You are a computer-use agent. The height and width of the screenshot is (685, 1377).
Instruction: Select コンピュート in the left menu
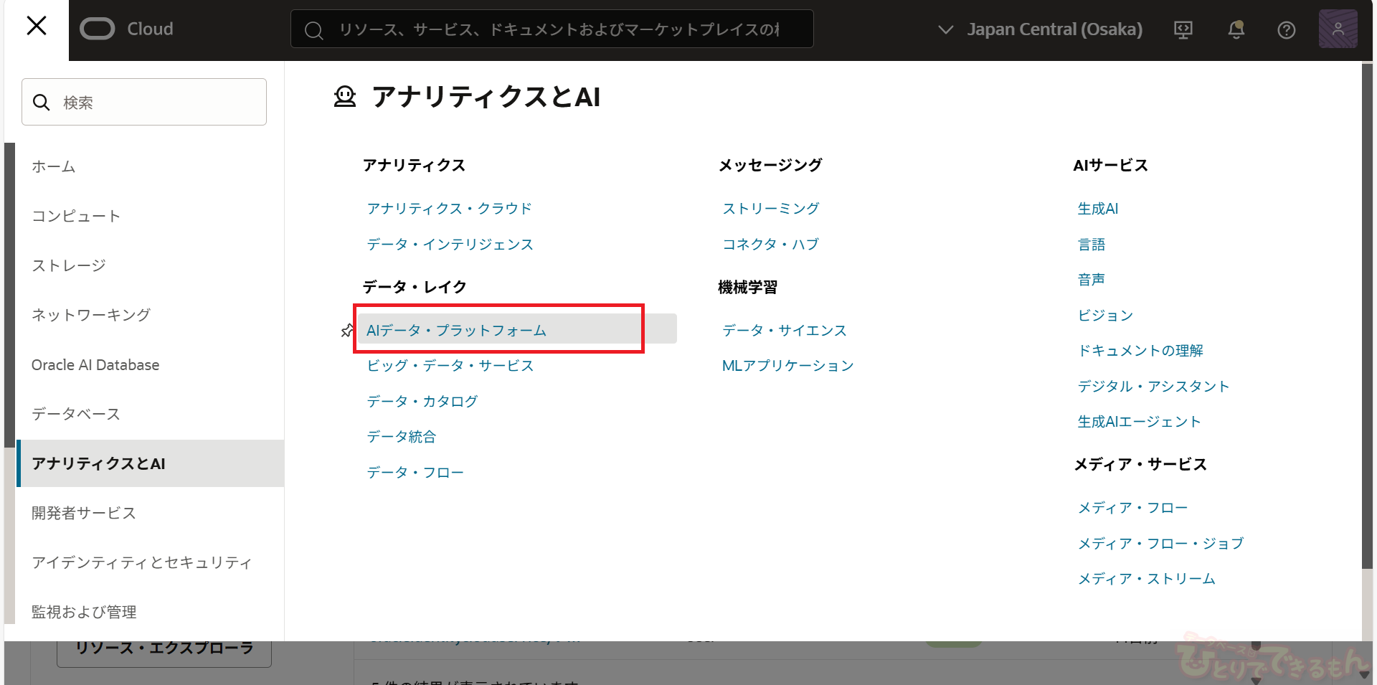[76, 216]
